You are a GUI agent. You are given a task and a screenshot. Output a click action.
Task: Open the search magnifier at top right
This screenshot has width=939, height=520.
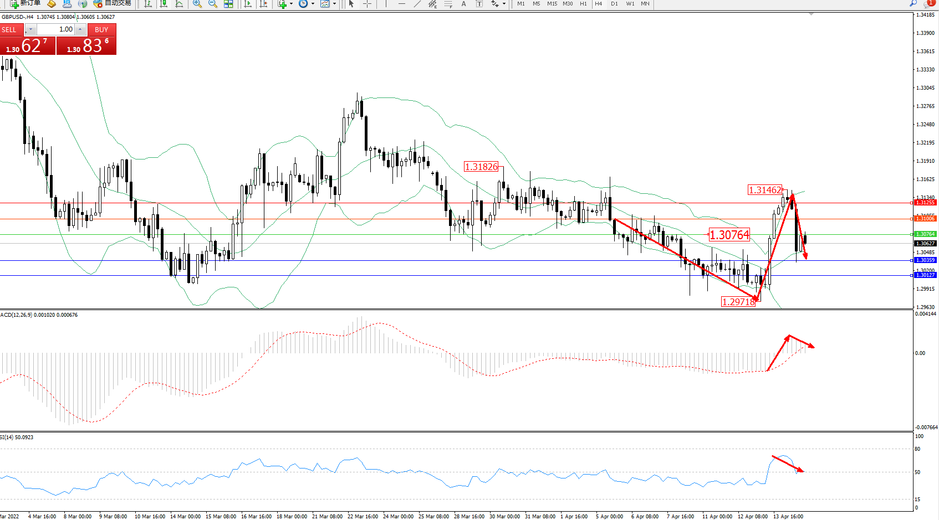point(913,3)
